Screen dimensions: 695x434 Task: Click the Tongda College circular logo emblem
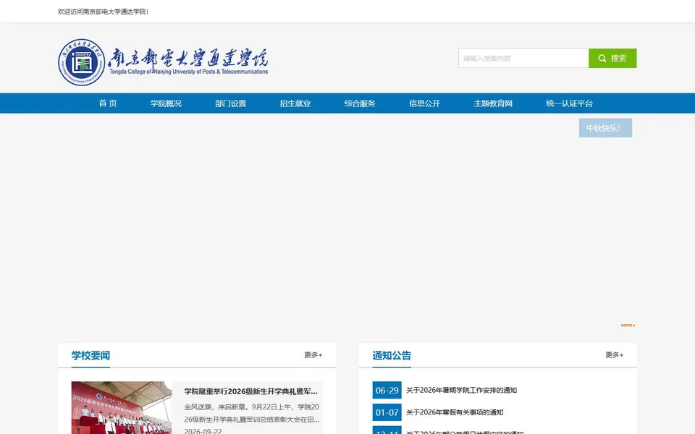[x=82, y=62]
